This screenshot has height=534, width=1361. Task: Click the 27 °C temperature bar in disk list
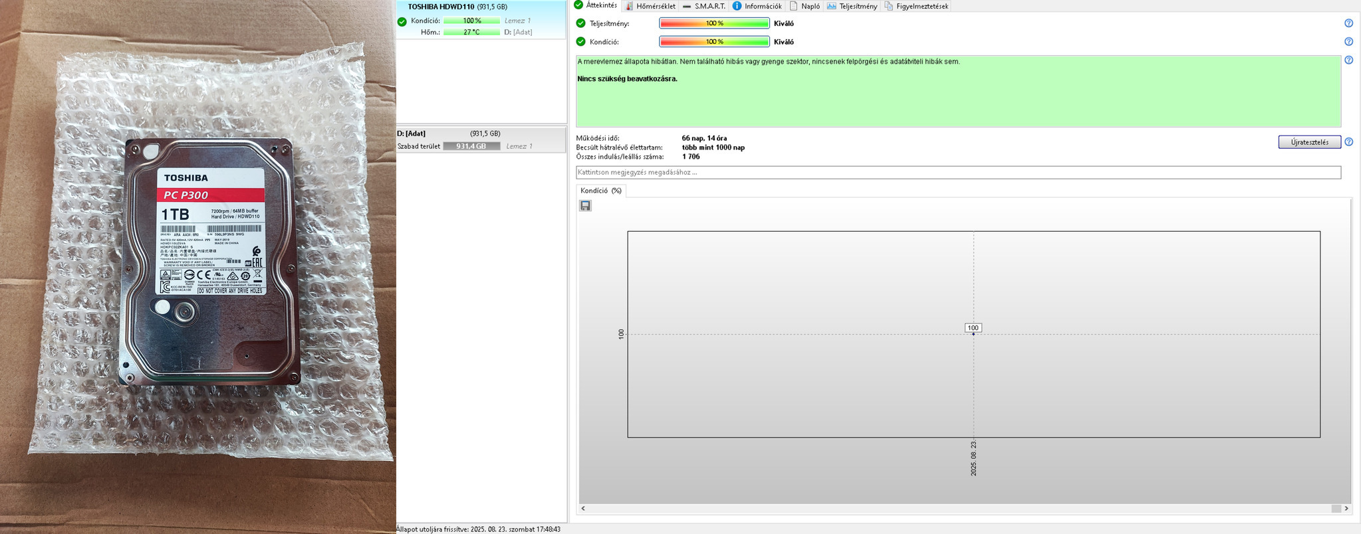coord(471,32)
